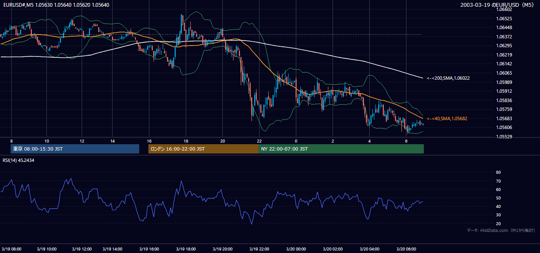The image size is (540, 253).
Task: Click the RSI level 40 label
Action: tap(498, 206)
